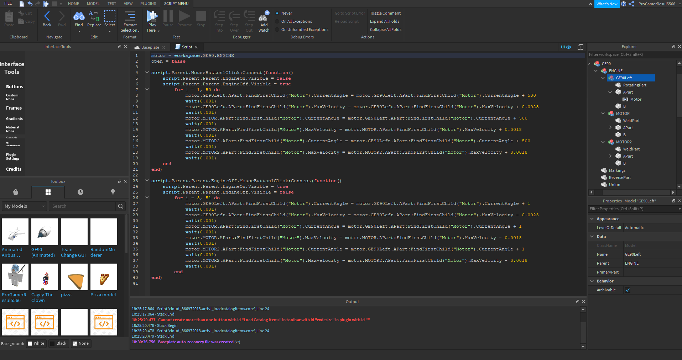
Task: Click the Toolbox search magnifier icon
Action: coord(121,206)
